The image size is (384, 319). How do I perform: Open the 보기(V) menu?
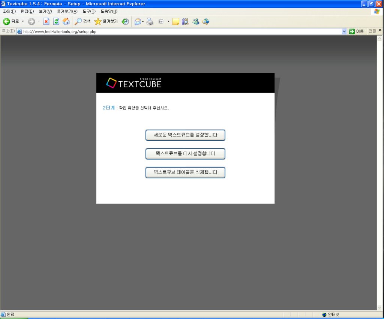click(x=45, y=11)
